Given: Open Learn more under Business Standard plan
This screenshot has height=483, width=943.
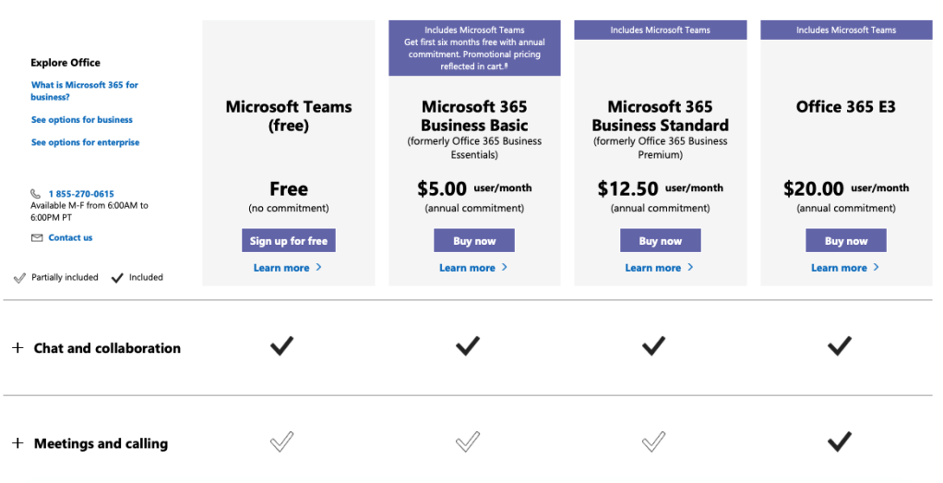Looking at the screenshot, I should coord(653,268).
